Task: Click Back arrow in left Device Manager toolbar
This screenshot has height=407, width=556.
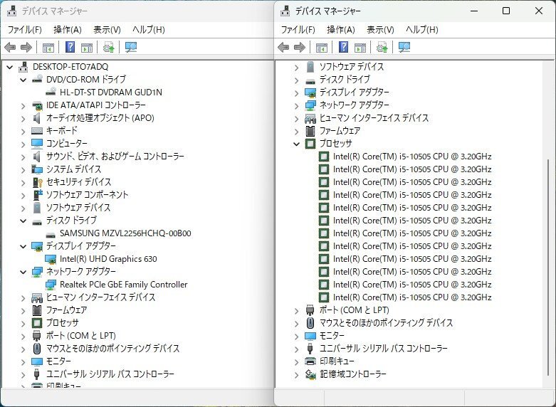Action: point(10,47)
